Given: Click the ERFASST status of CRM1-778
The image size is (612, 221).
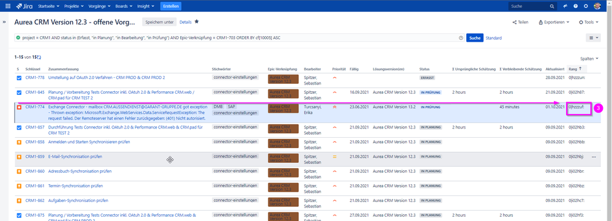Looking at the screenshot, I should click(428, 78).
